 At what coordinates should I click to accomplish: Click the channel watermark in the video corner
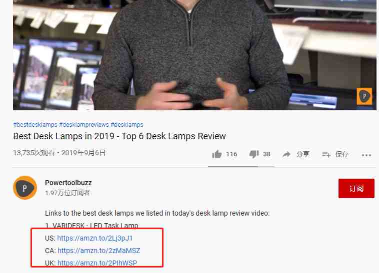point(364,96)
